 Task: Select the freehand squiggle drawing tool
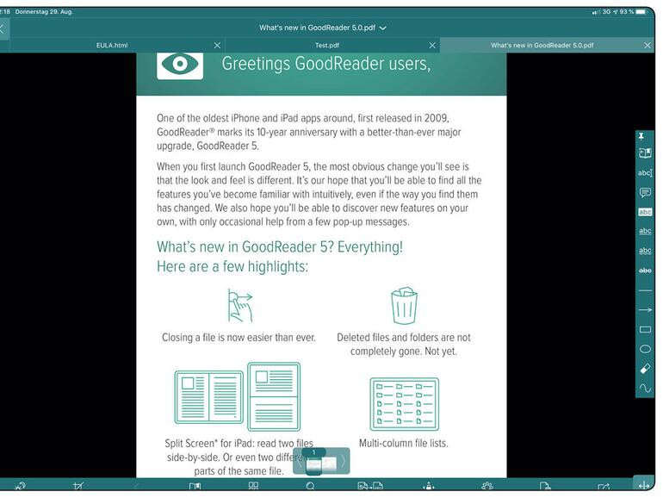tap(645, 388)
